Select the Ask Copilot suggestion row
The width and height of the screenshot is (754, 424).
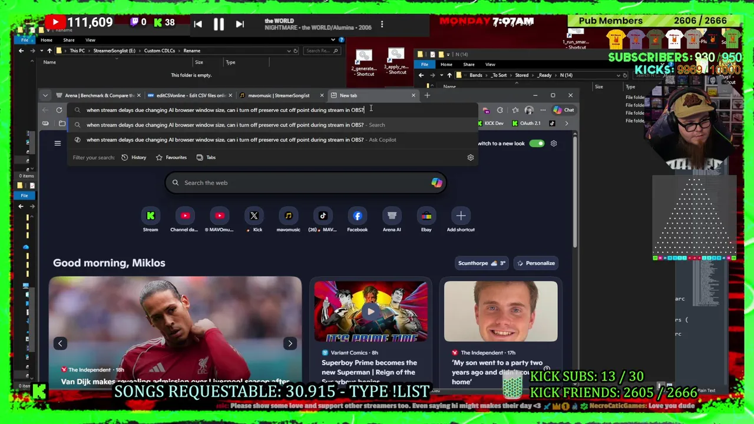(273, 140)
